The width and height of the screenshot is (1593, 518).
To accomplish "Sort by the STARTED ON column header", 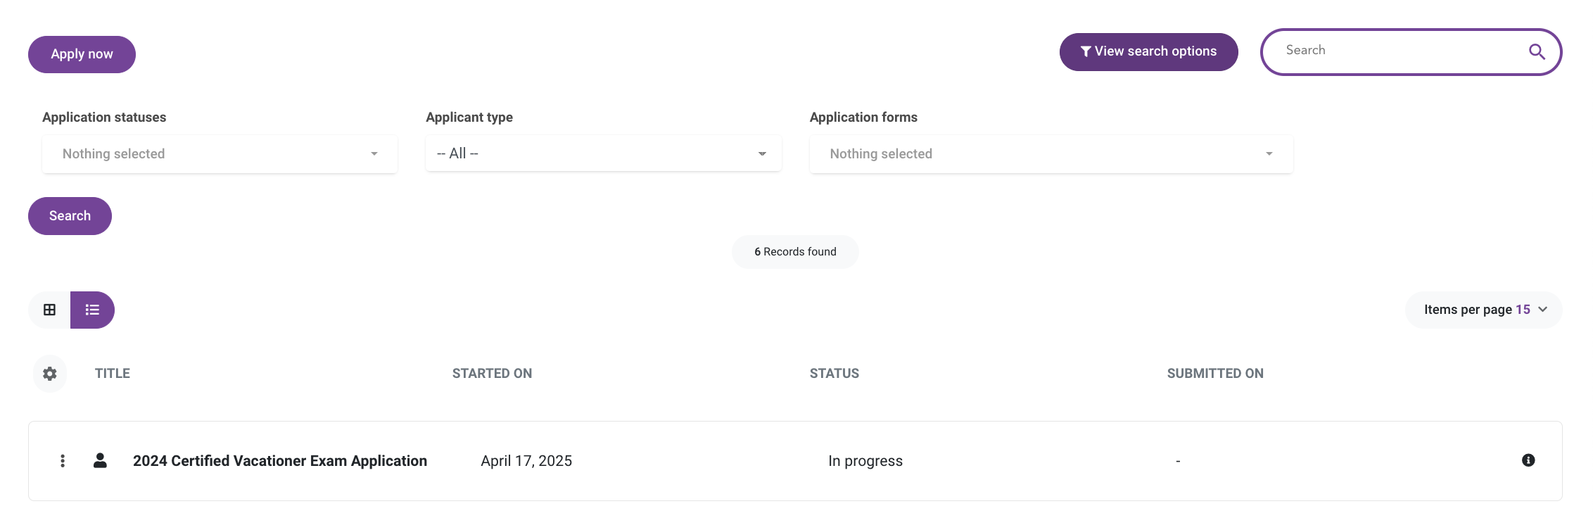I will pyautogui.click(x=492, y=374).
